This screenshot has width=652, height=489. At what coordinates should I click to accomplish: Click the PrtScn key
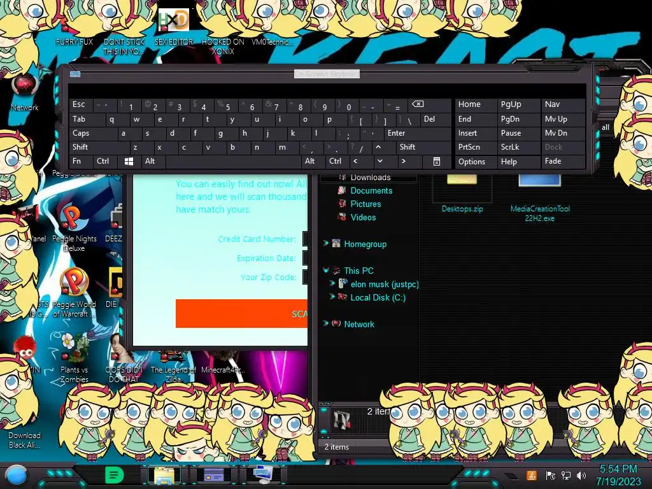point(476,147)
